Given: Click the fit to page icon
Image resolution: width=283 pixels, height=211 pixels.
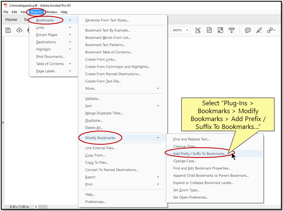Looking at the screenshot, I should (209, 30).
